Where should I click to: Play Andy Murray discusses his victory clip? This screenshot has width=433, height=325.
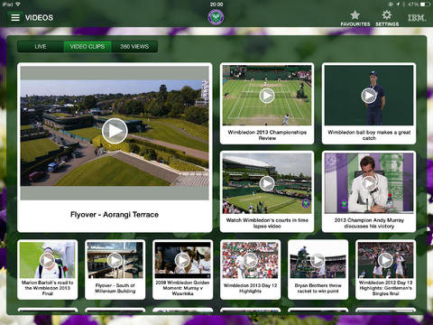(x=369, y=183)
